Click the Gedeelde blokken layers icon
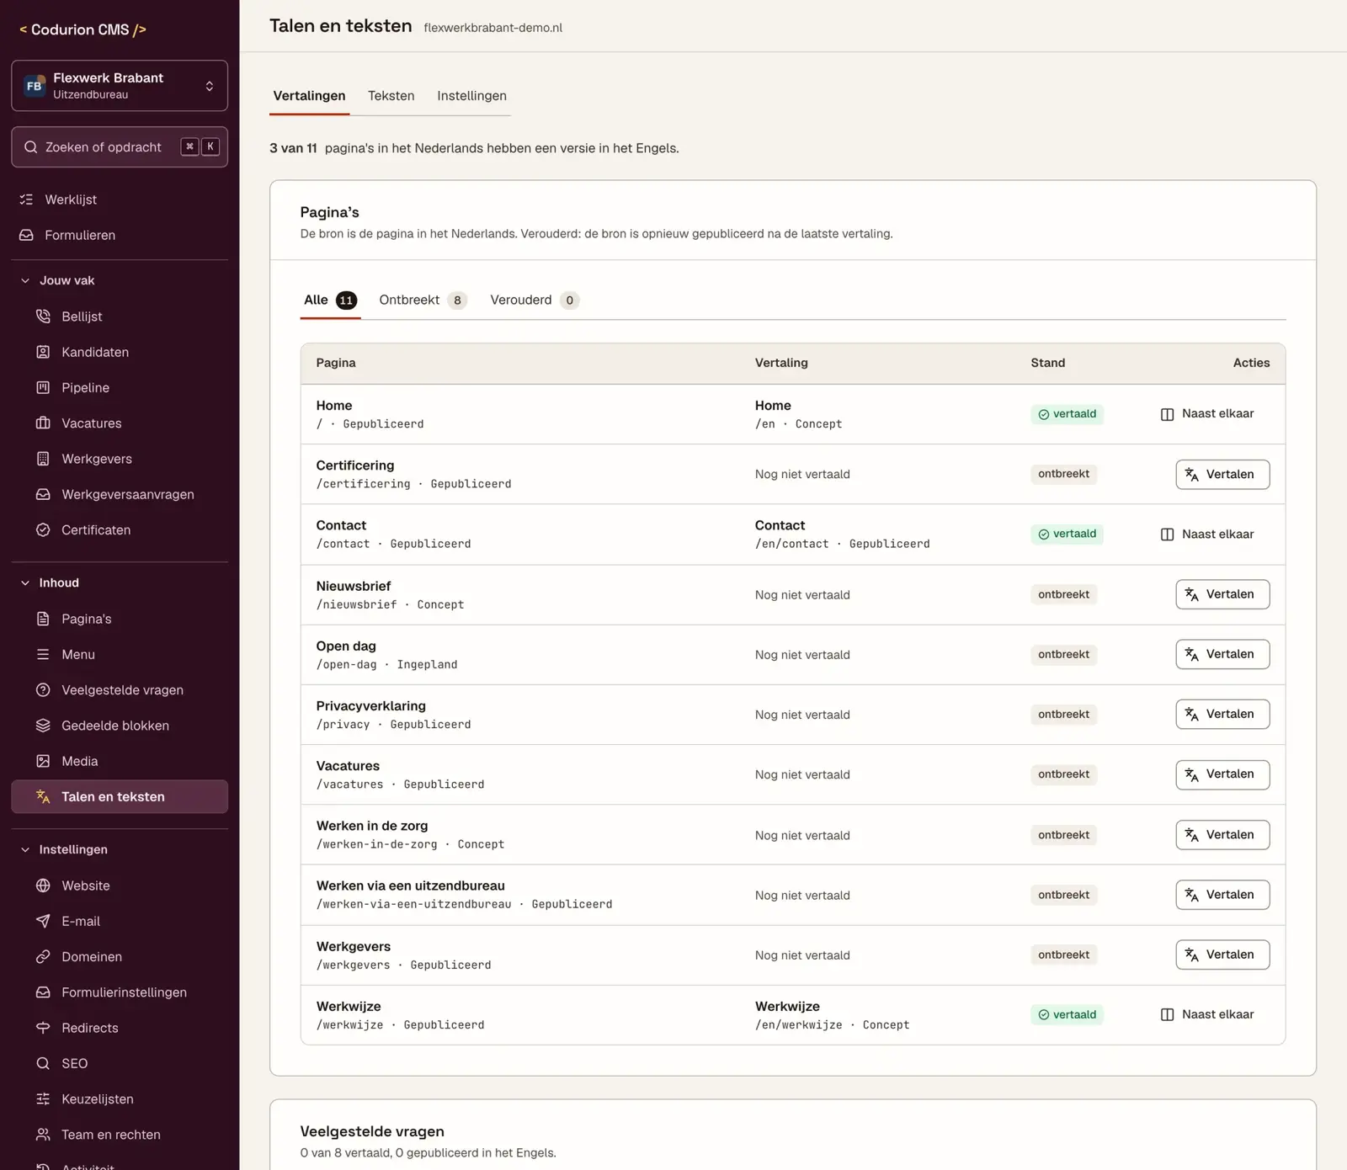 coord(43,726)
